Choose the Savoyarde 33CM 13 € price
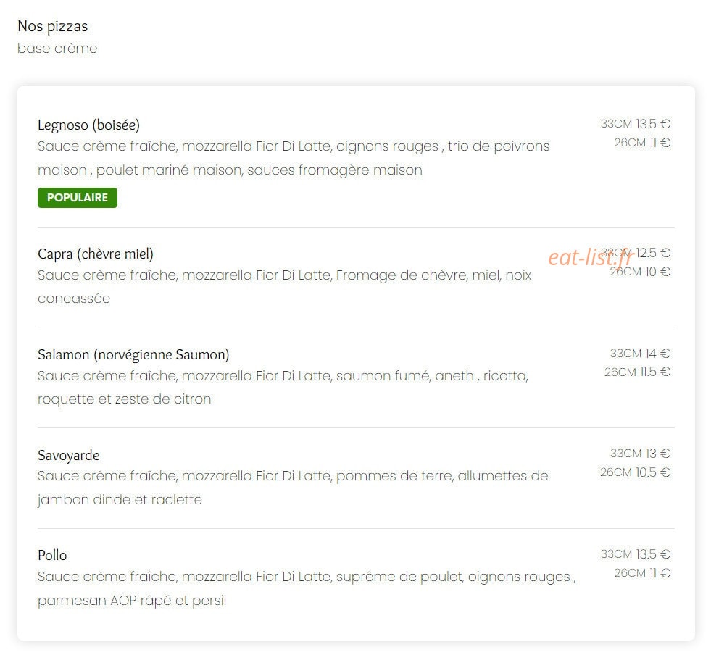The width and height of the screenshot is (711, 655). point(640,454)
